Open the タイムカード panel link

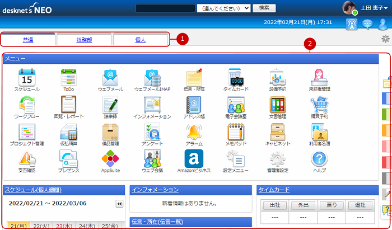(x=274, y=190)
